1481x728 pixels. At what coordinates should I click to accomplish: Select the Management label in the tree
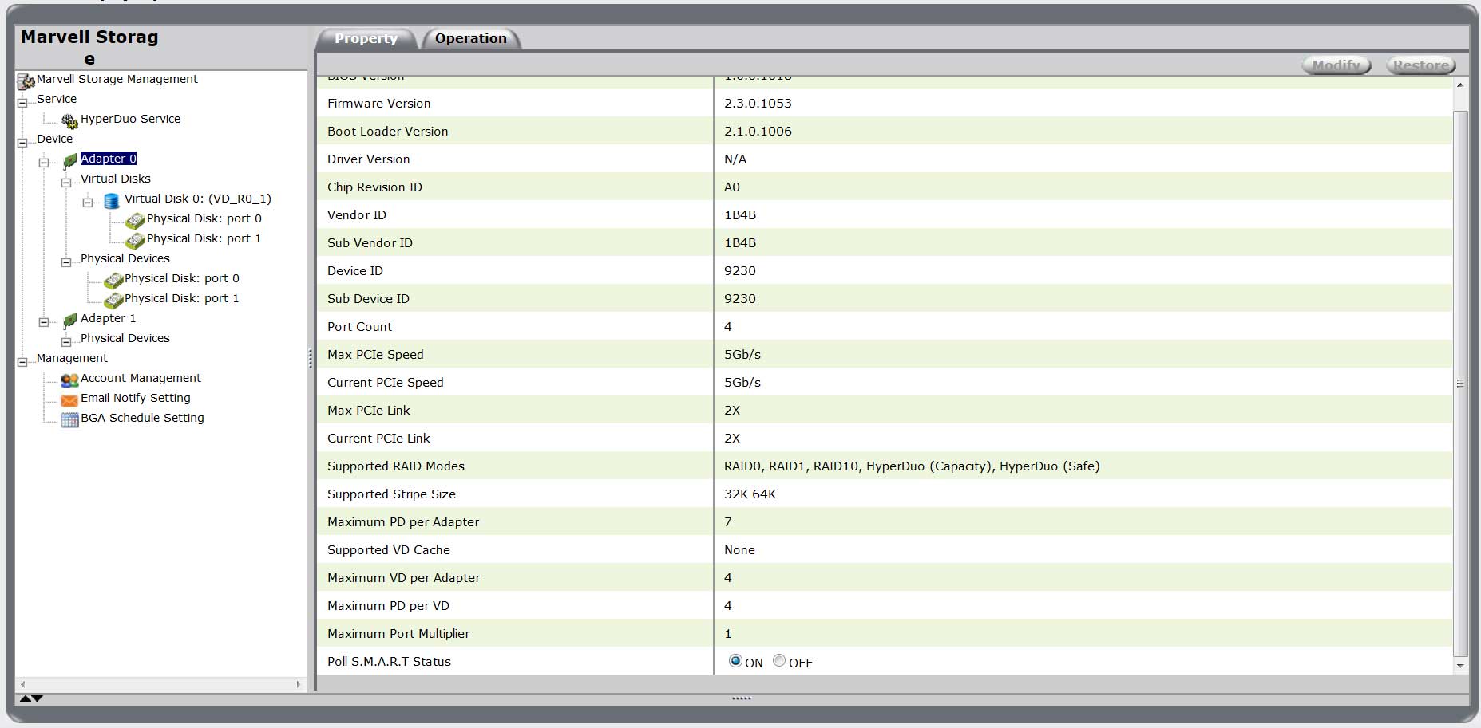(72, 358)
